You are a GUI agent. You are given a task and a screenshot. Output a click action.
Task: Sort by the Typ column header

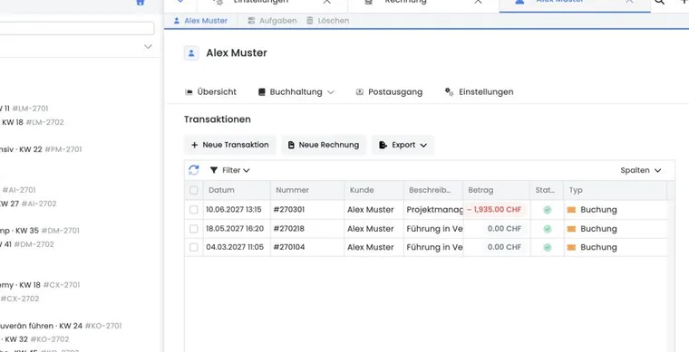[616, 190]
